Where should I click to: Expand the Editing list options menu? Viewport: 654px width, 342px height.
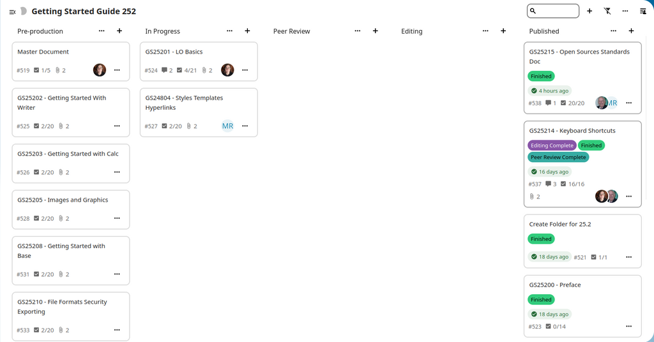pyautogui.click(x=485, y=31)
